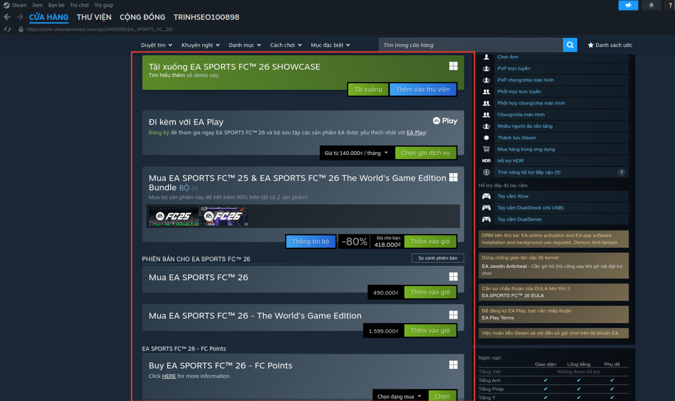Switch to the THƯ VIỆN tab
Image resolution: width=675 pixels, height=401 pixels.
tap(94, 17)
